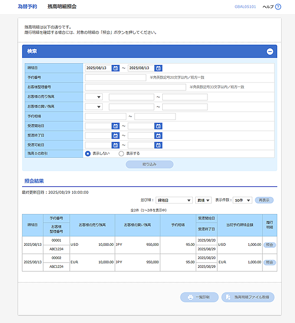Viewport: 295px width, 323px height.
Task: Click the 絞り込み filter button
Action: 149,164
